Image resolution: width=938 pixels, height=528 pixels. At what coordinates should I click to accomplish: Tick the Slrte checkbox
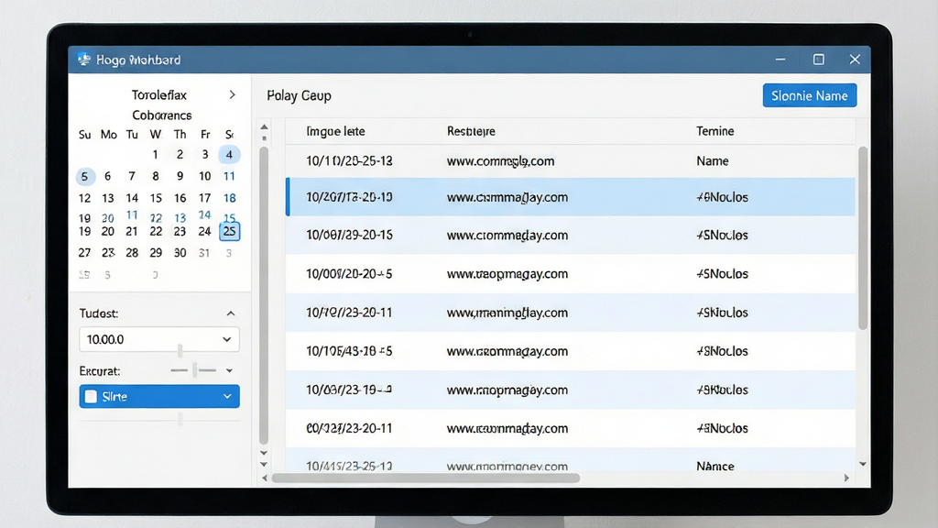click(x=91, y=396)
